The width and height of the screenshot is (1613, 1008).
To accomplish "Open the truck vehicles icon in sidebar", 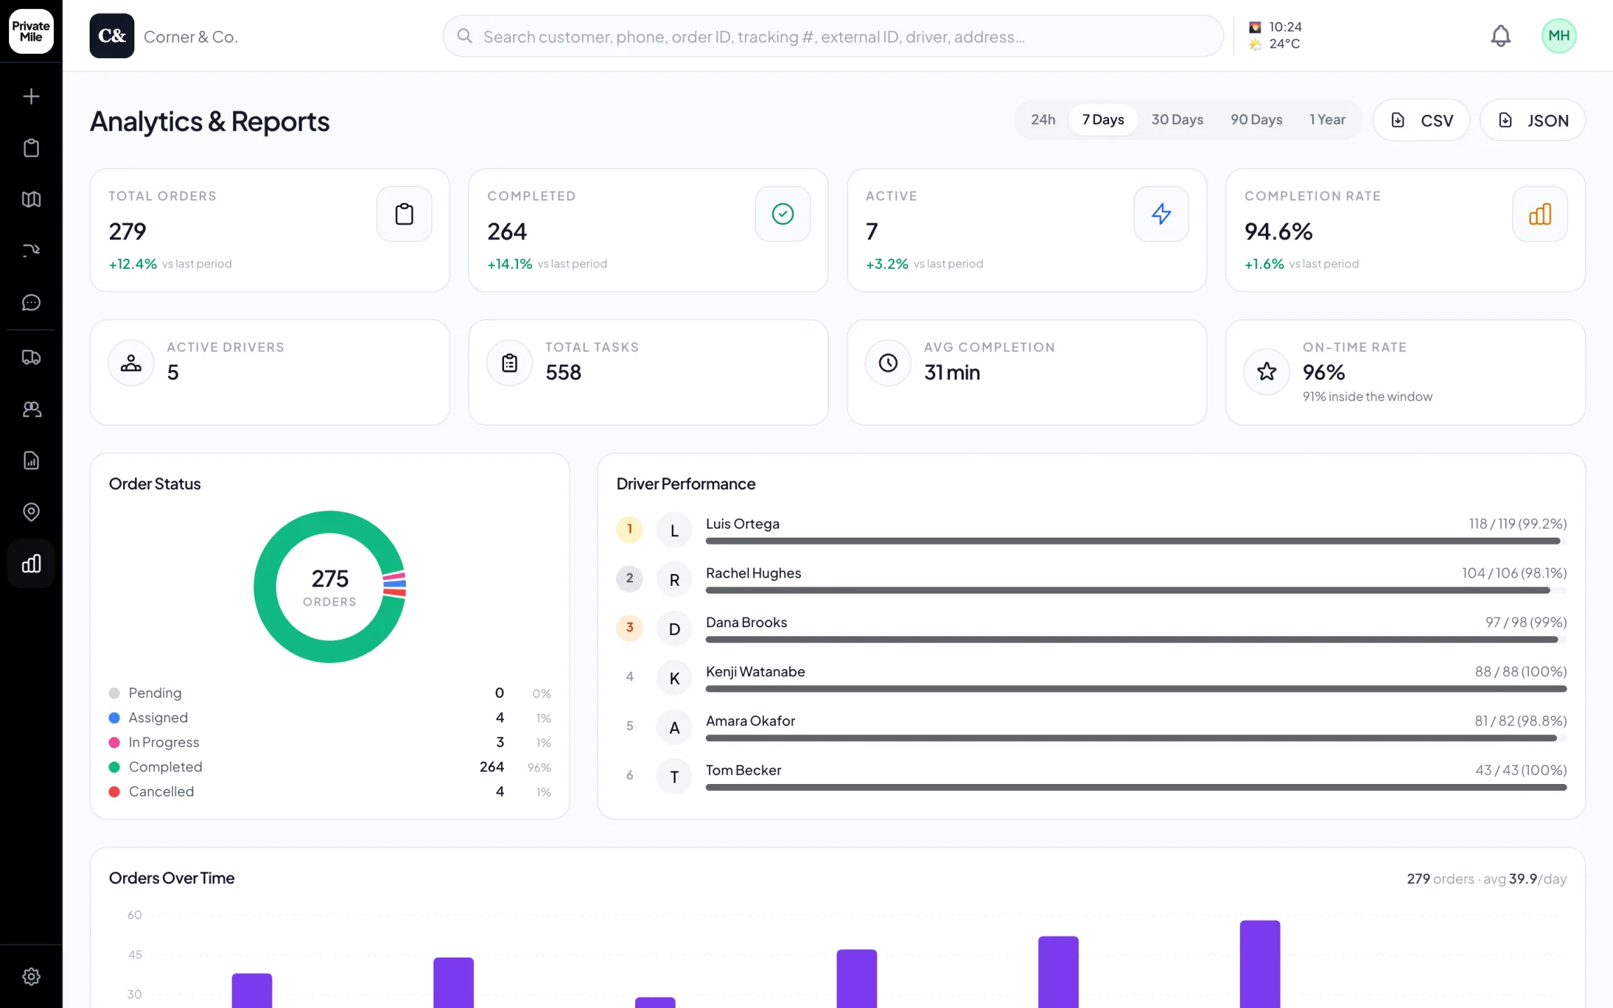I will (x=31, y=358).
